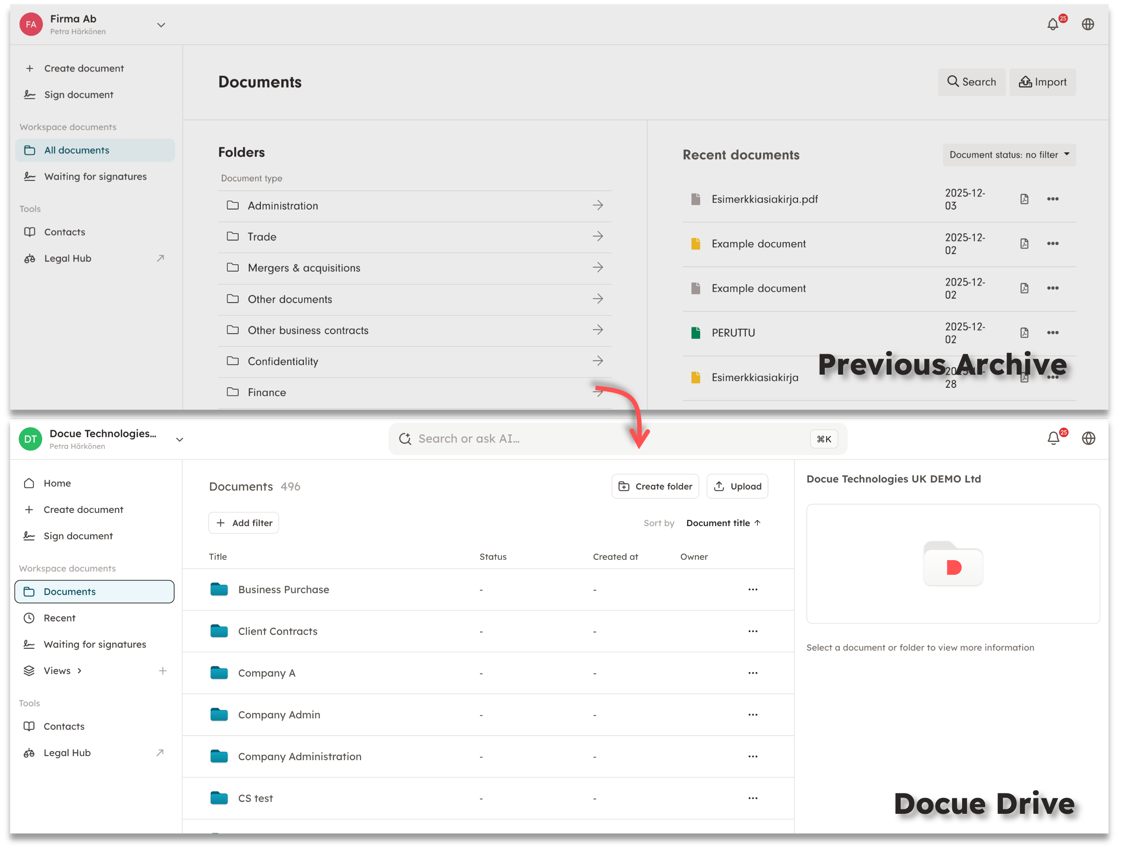The height and width of the screenshot is (852, 1133).
Task: Open three-dot menu for PERUTTU document
Action: 1053,332
